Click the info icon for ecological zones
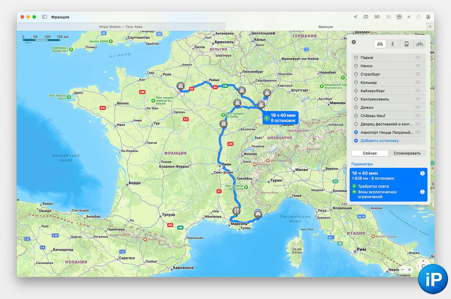Image resolution: width=451 pixels, height=299 pixels. pos(422,192)
